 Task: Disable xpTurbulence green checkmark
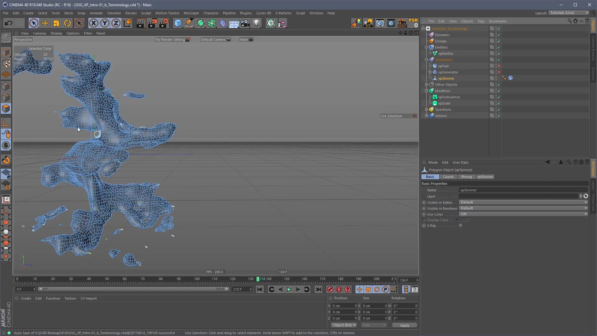pyautogui.click(x=499, y=97)
